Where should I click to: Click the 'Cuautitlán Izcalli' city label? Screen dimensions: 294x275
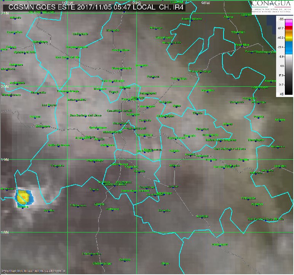pos(120,111)
